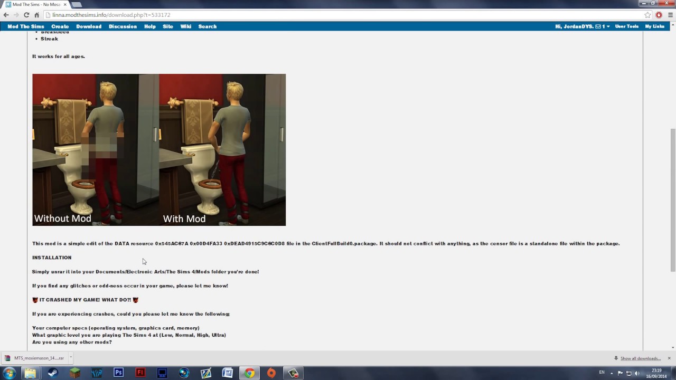Image resolution: width=676 pixels, height=380 pixels.
Task: Switch to Chrome in the taskbar
Action: click(x=249, y=373)
